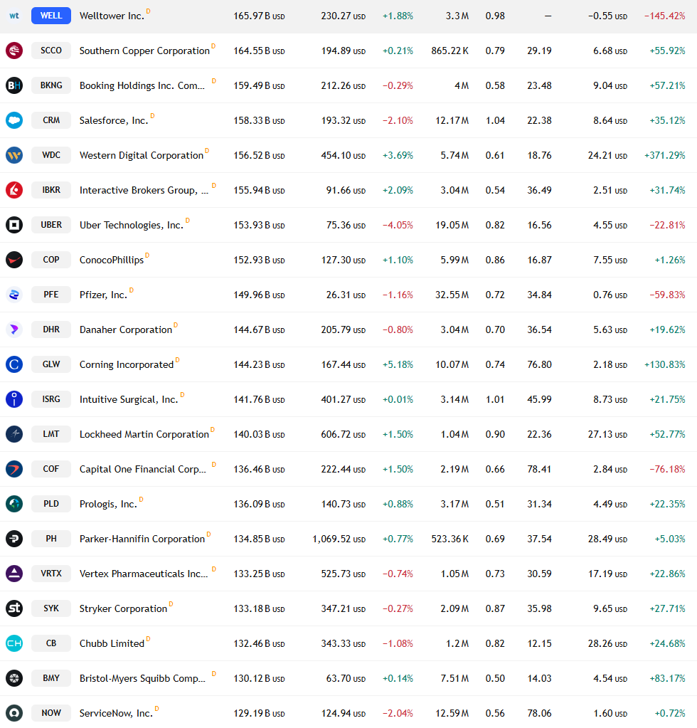Select the LMT ticker button
The height and width of the screenshot is (728, 697).
[51, 434]
